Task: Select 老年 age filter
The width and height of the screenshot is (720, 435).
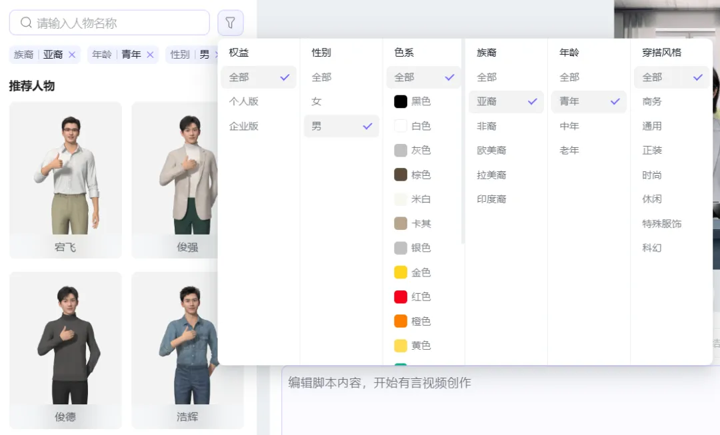Action: [x=569, y=151]
